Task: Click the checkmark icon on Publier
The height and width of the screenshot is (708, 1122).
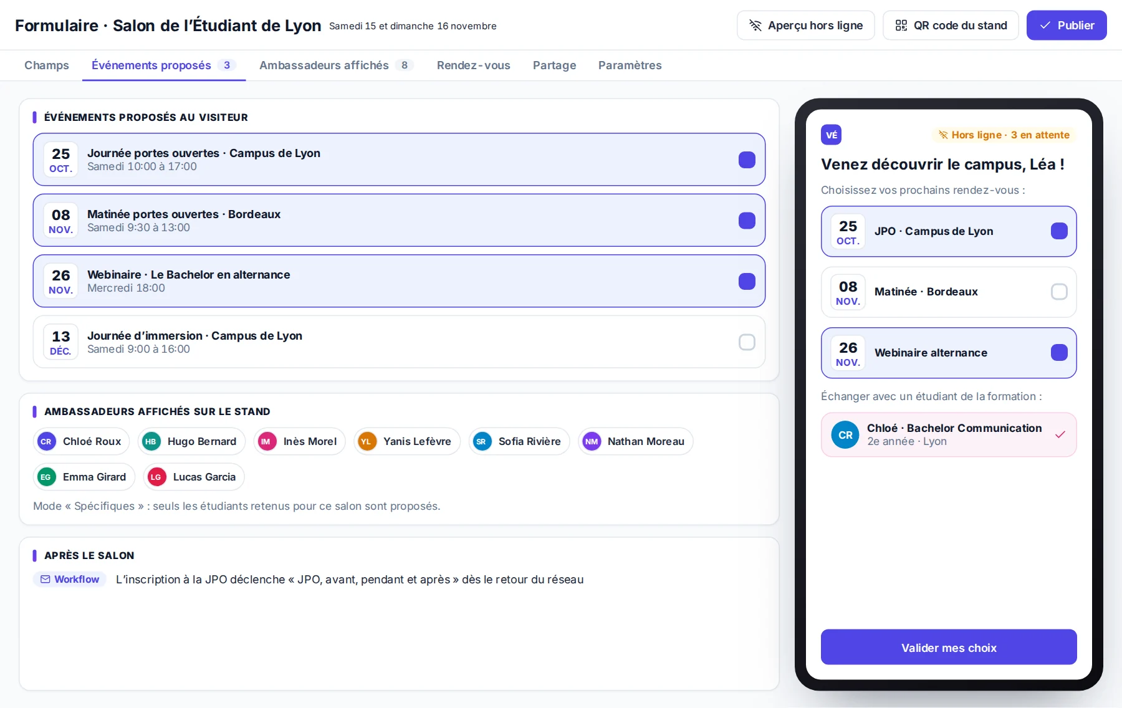Action: pos(1045,26)
